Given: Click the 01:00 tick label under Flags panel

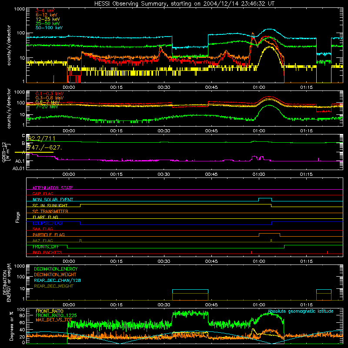Looking at the screenshot, I should (x=259, y=261).
